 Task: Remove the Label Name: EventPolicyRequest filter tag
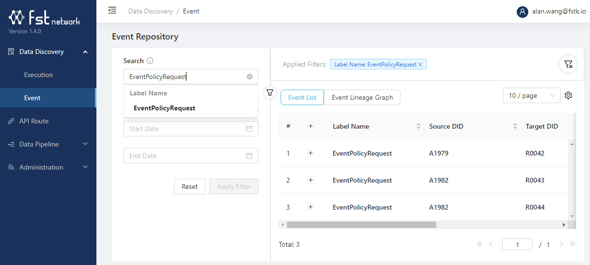420,65
